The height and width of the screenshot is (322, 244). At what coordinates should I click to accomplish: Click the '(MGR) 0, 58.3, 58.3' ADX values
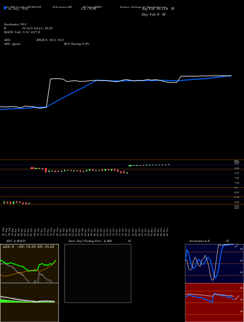click(50, 40)
